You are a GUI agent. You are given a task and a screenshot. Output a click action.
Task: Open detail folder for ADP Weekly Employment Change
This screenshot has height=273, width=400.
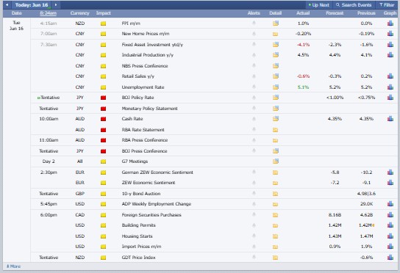pyautogui.click(x=275, y=204)
